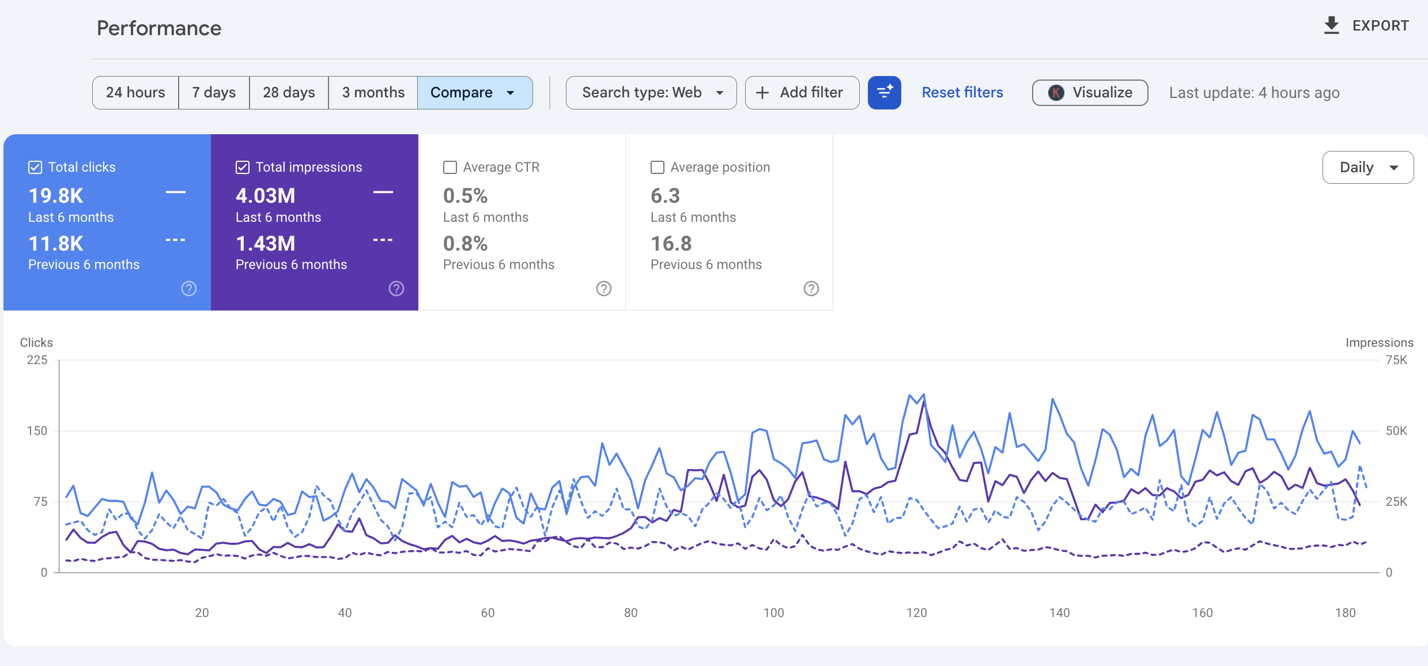
Task: Open the Daily granularity dropdown
Action: 1367,167
